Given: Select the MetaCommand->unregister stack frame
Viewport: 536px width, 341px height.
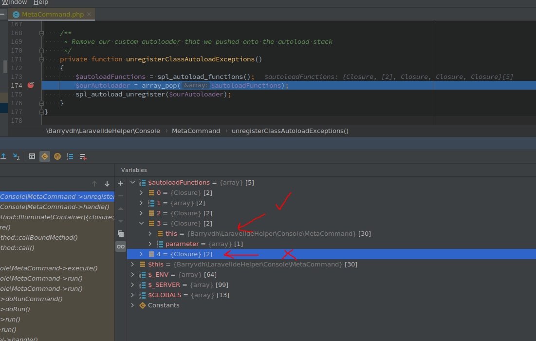Looking at the screenshot, I should 57,197.
